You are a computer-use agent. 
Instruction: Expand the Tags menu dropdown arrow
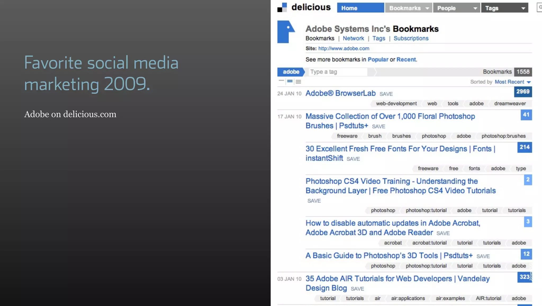point(523,8)
